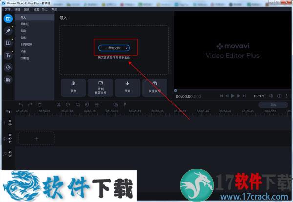Select the Crop tool icon

tap(78, 105)
